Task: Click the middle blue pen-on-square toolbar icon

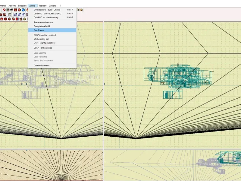Action: tap(19, 14)
